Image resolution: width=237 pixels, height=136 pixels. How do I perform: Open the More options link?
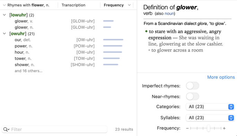(221, 77)
